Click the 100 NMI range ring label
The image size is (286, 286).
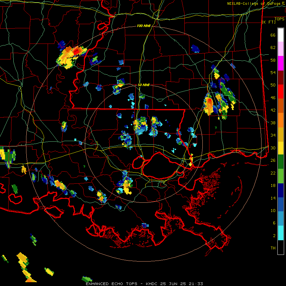[x=144, y=26]
